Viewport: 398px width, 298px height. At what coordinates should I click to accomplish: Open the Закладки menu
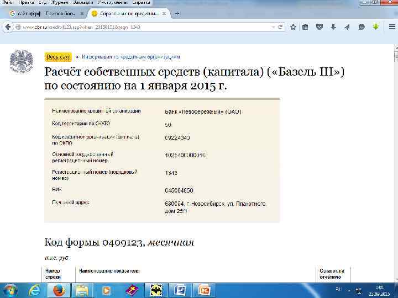[x=83, y=2]
